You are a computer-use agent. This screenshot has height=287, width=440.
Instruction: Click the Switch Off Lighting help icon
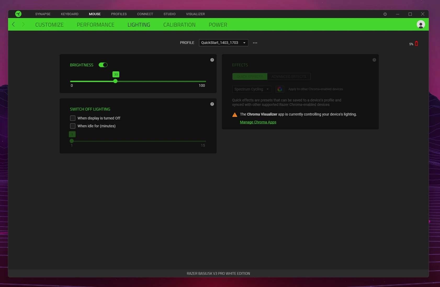[x=212, y=104]
